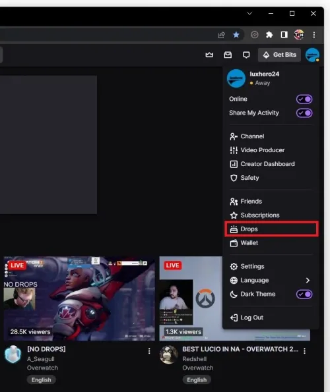Open Chrome's three-dot menu
The height and width of the screenshot is (392, 330).
[x=314, y=35]
